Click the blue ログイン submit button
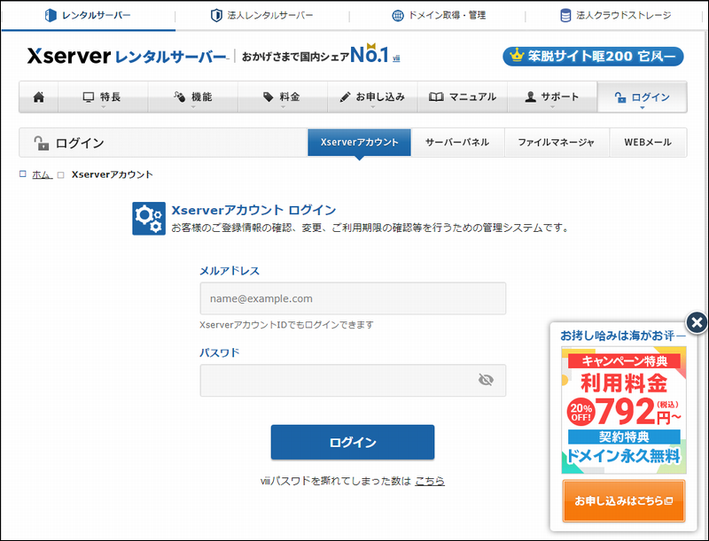The width and height of the screenshot is (709, 541). tap(352, 443)
